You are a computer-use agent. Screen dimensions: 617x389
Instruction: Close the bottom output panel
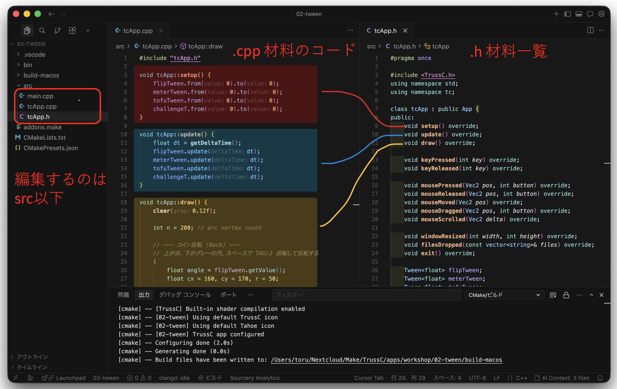tap(602, 295)
